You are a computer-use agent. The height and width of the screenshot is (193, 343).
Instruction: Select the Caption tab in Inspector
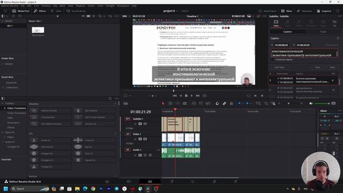(287, 32)
